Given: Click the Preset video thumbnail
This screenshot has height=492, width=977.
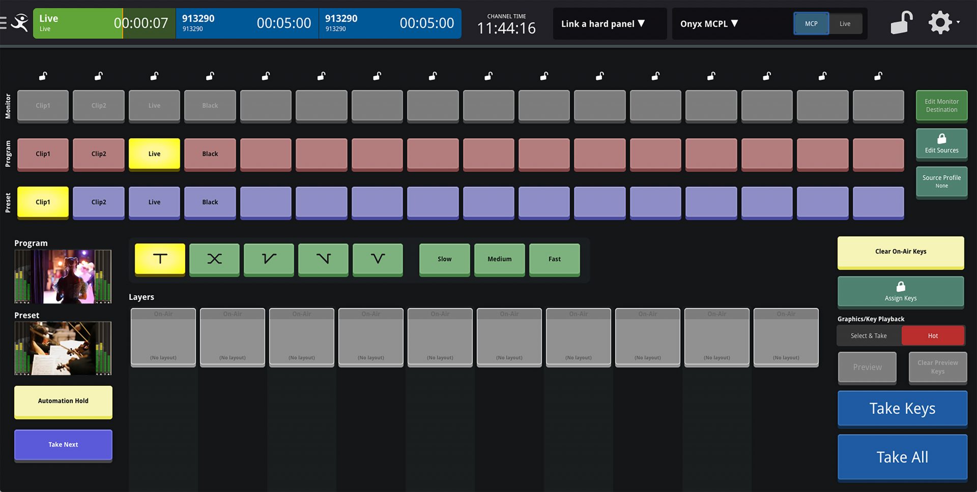Looking at the screenshot, I should (x=63, y=349).
